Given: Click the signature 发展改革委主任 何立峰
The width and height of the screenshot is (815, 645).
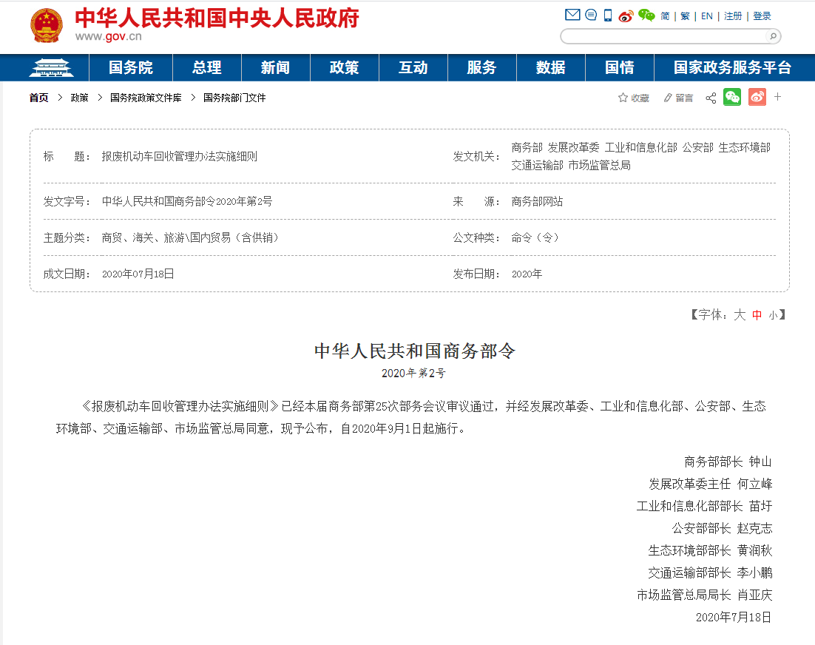Looking at the screenshot, I should pyautogui.click(x=710, y=484).
